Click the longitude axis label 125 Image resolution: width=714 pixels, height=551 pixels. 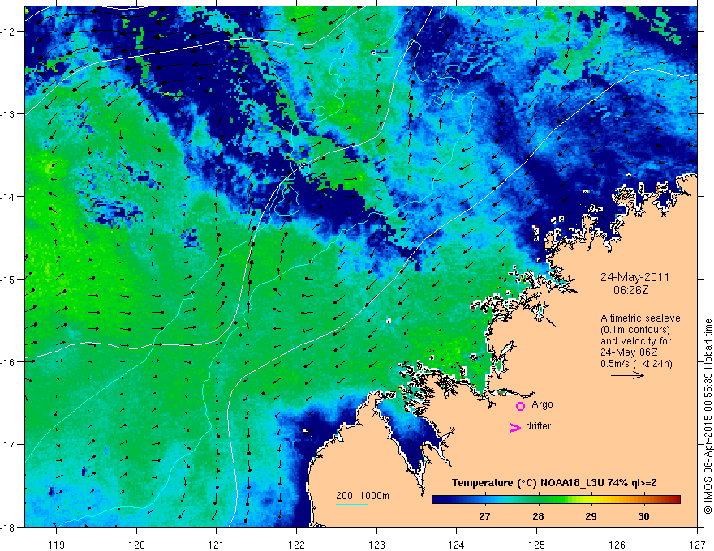coord(537,545)
